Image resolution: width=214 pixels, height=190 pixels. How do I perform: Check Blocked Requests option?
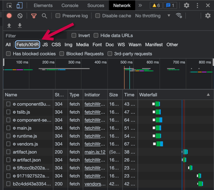62,54
